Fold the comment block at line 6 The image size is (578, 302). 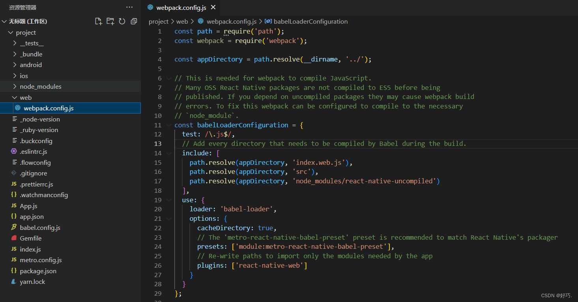(x=169, y=78)
